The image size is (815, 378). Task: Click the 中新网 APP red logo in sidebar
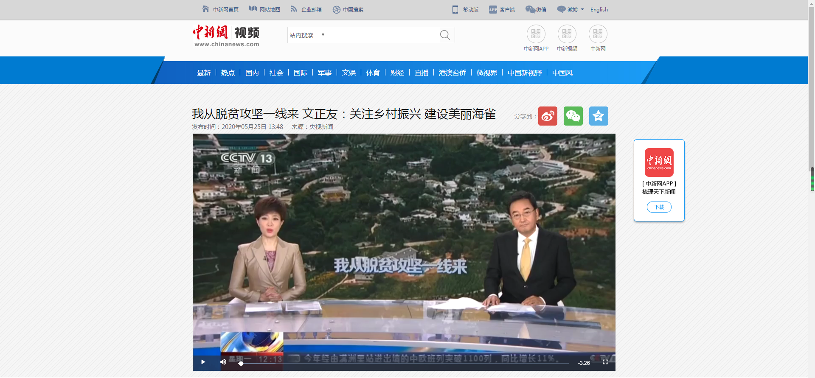(659, 162)
